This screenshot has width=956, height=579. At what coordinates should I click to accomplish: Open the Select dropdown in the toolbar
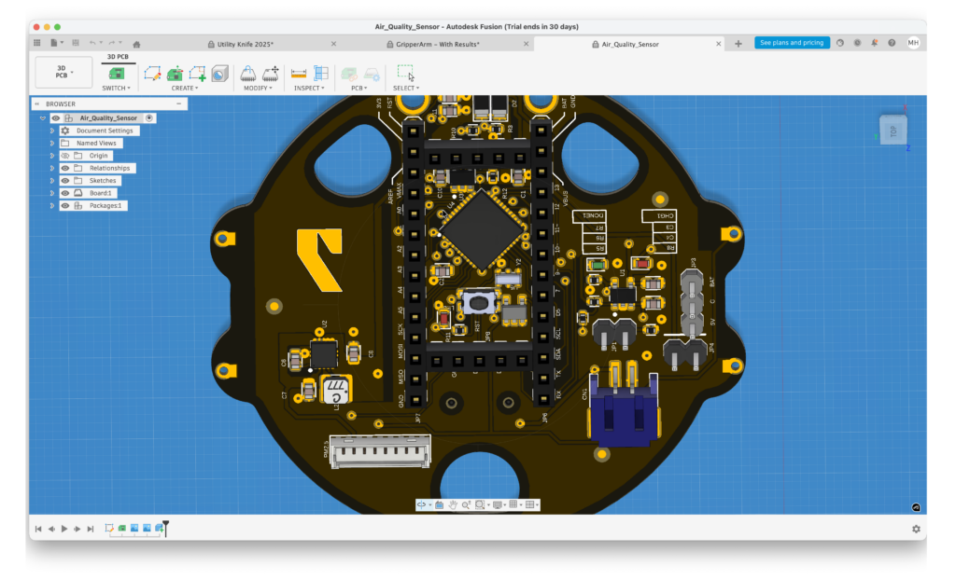405,88
